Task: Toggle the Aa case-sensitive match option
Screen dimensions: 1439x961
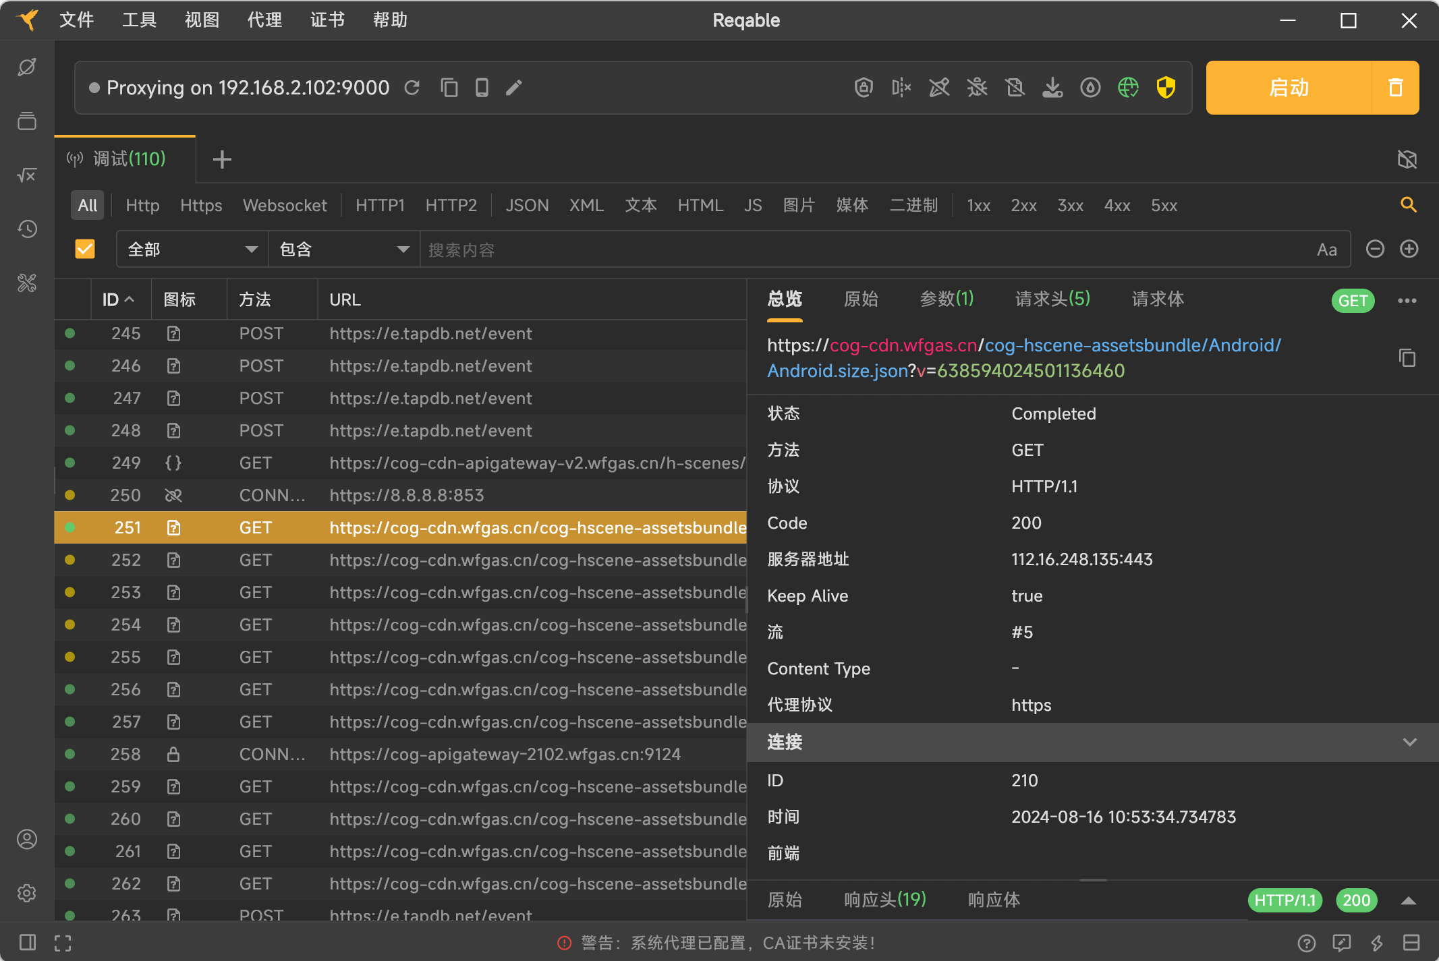Action: point(1326,250)
